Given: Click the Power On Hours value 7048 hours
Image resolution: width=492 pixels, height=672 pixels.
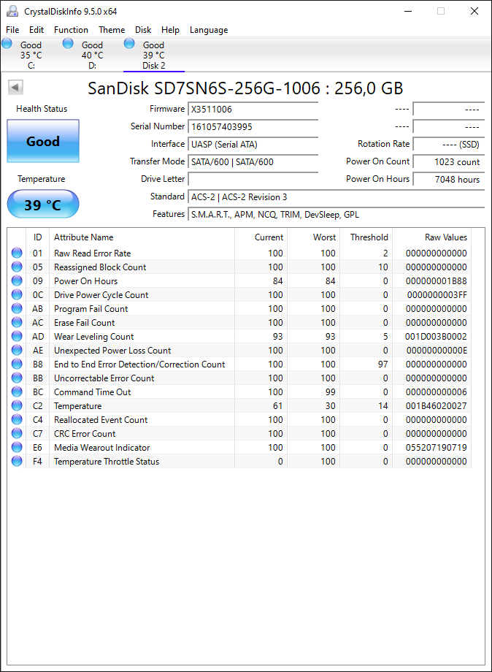Looking at the screenshot, I should tap(448, 180).
